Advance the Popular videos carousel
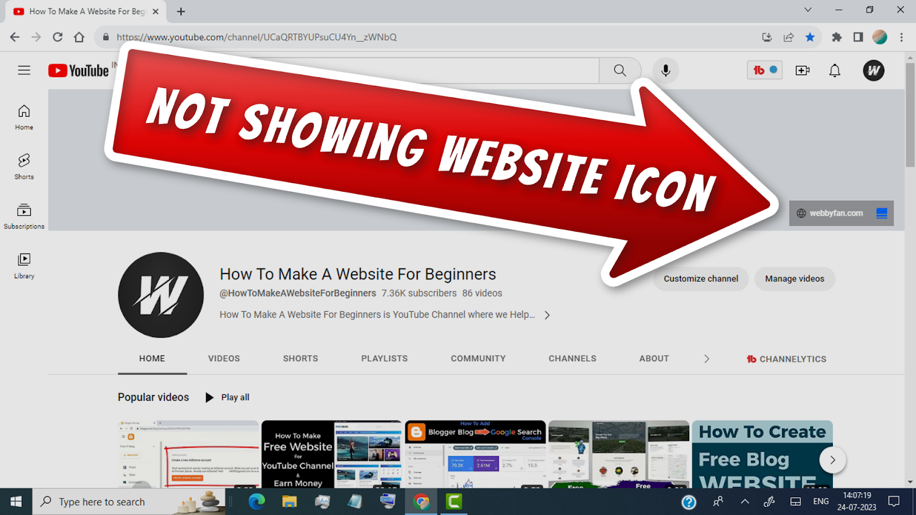This screenshot has width=916, height=515. (832, 460)
